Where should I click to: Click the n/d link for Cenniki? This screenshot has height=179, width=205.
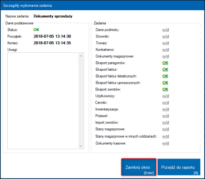click(166, 103)
